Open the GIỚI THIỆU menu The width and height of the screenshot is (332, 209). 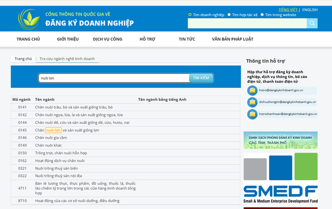68,39
